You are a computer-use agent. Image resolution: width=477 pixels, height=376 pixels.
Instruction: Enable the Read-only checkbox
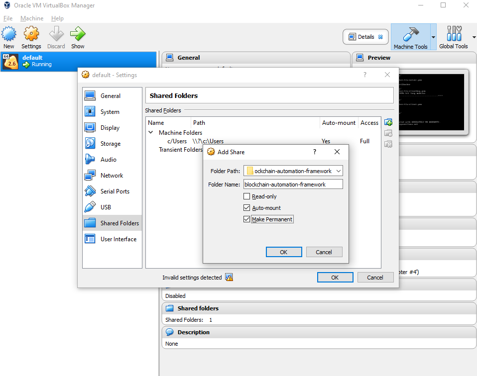246,196
